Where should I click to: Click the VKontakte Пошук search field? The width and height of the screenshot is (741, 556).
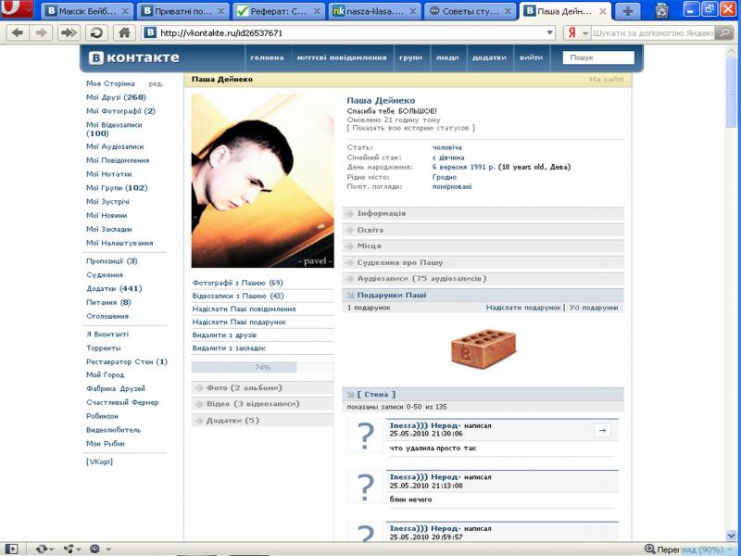click(599, 57)
